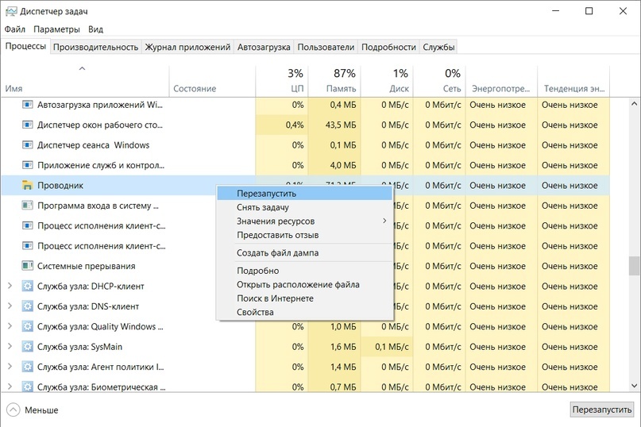
Task: Click icon of Программа входа в систему
Action: click(x=27, y=205)
